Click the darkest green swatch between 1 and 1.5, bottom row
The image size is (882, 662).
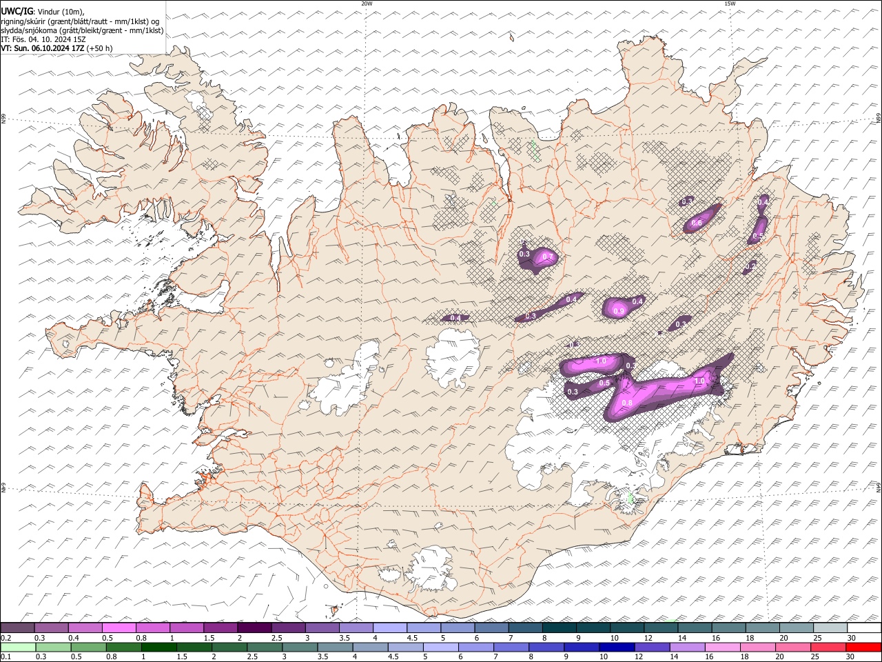coord(159,648)
